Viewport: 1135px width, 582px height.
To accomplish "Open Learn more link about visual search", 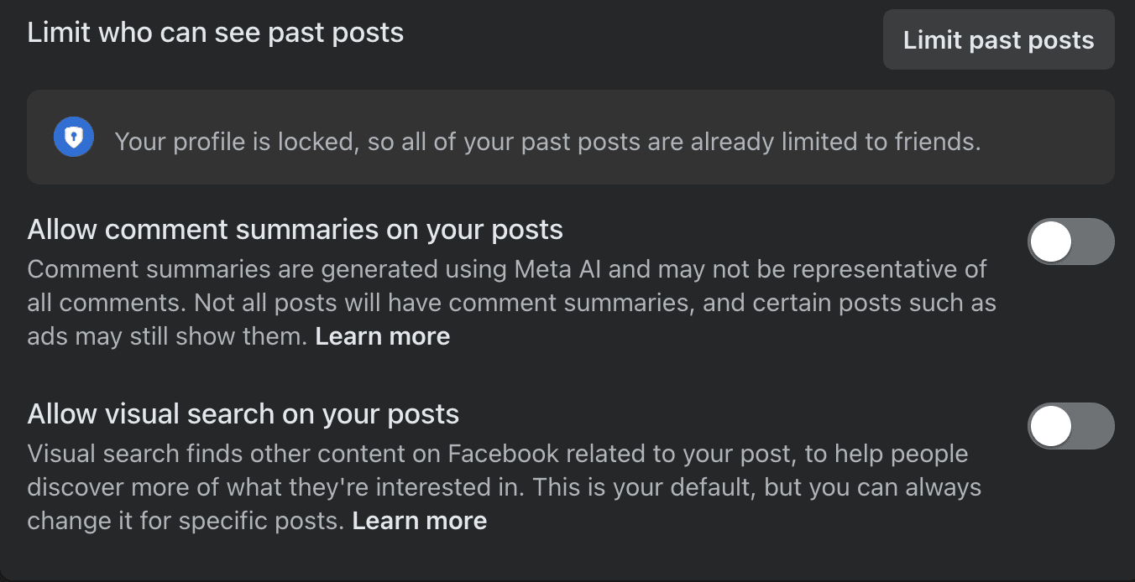I will pyautogui.click(x=419, y=521).
